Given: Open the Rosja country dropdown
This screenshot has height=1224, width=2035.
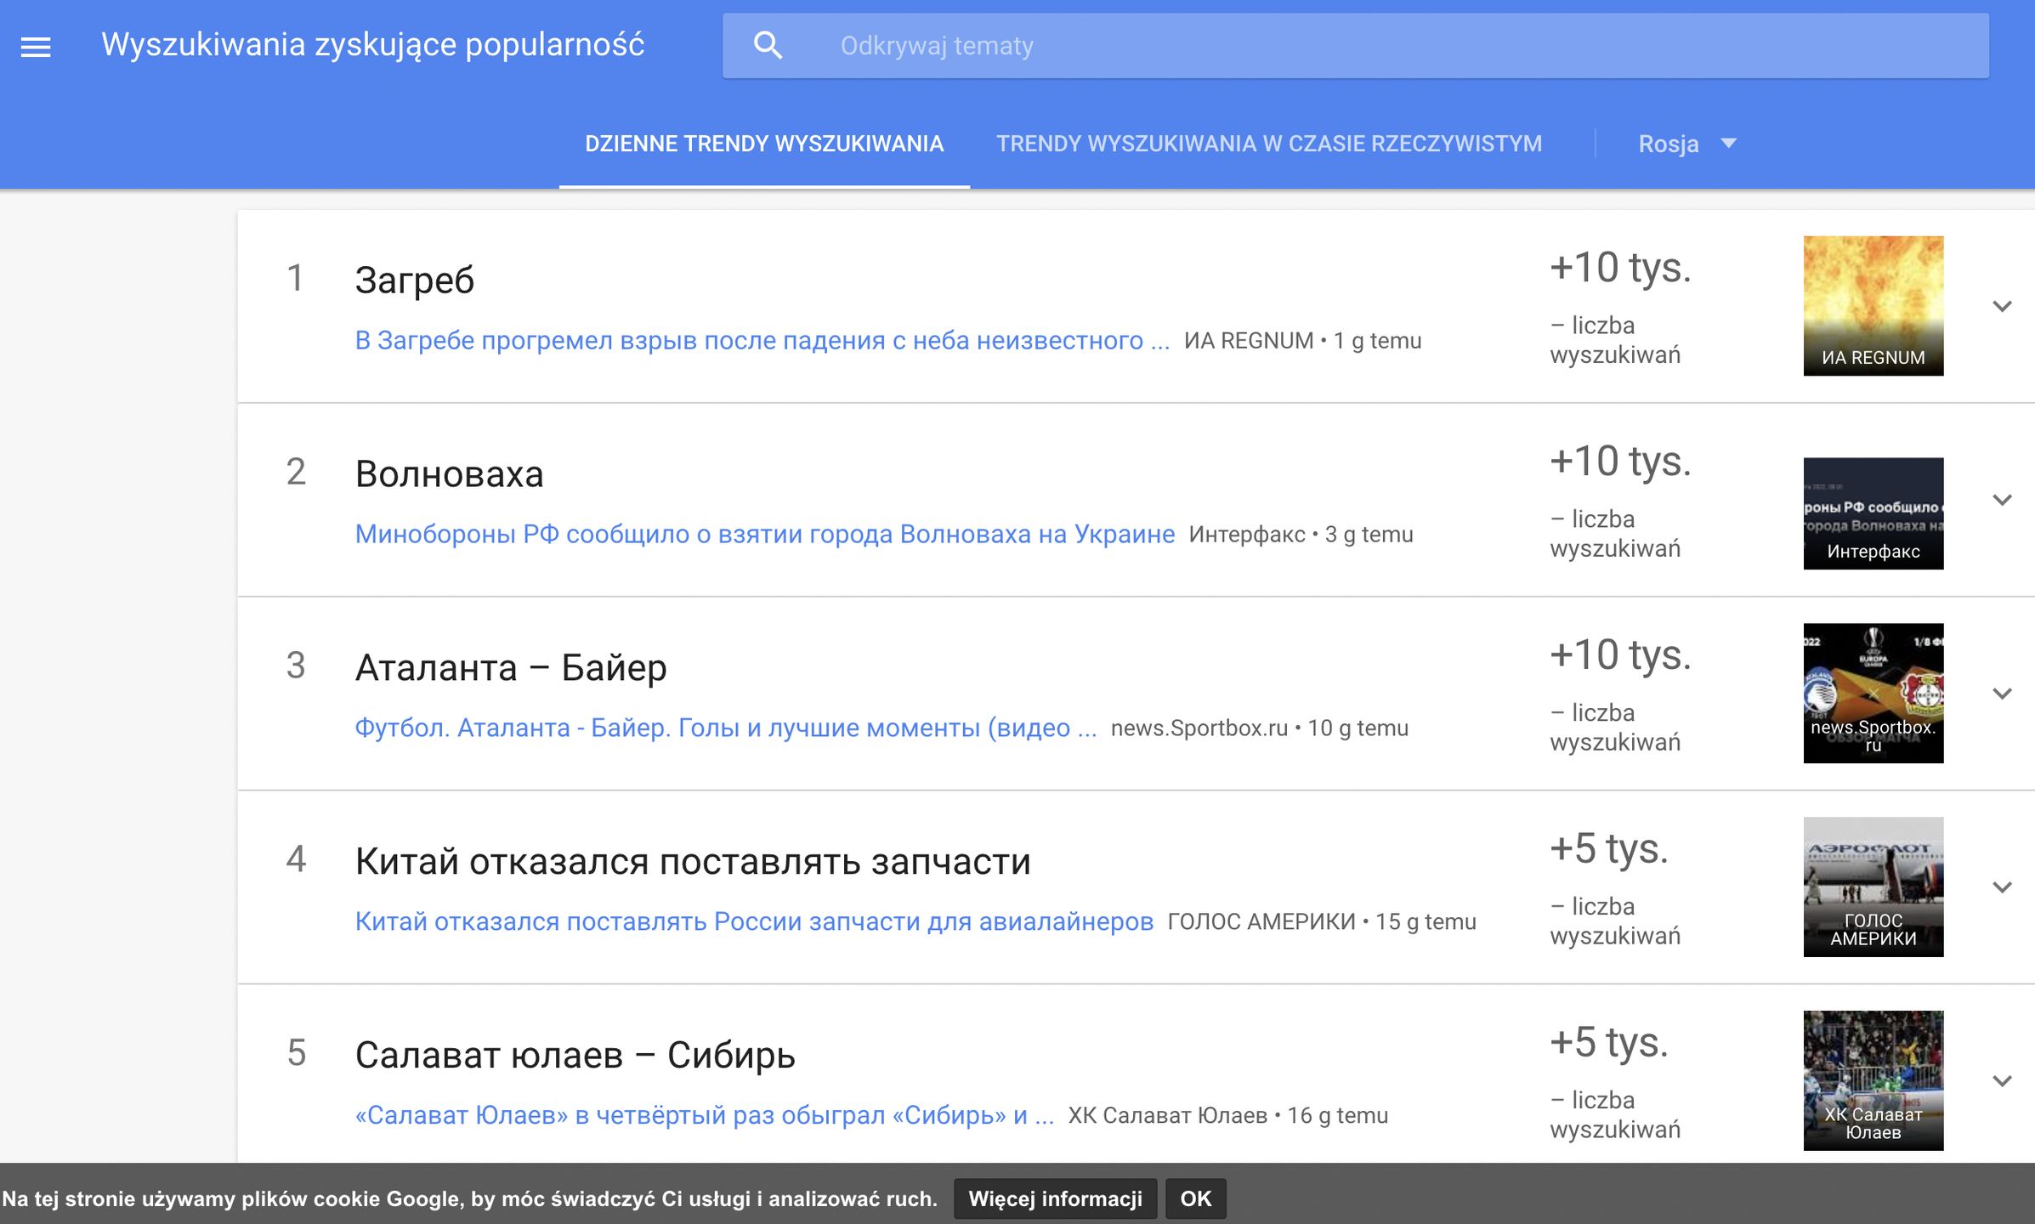Looking at the screenshot, I should [1686, 143].
